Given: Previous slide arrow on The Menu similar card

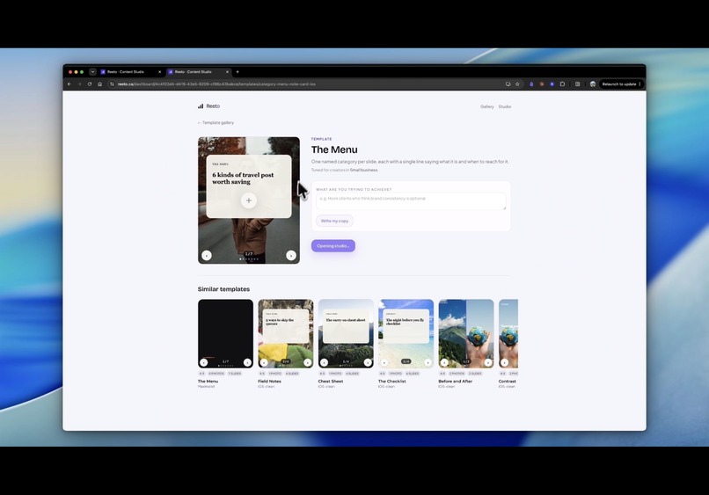Looking at the screenshot, I should coord(204,362).
